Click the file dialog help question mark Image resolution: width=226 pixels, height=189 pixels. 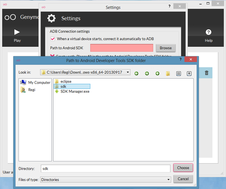(x=181, y=59)
